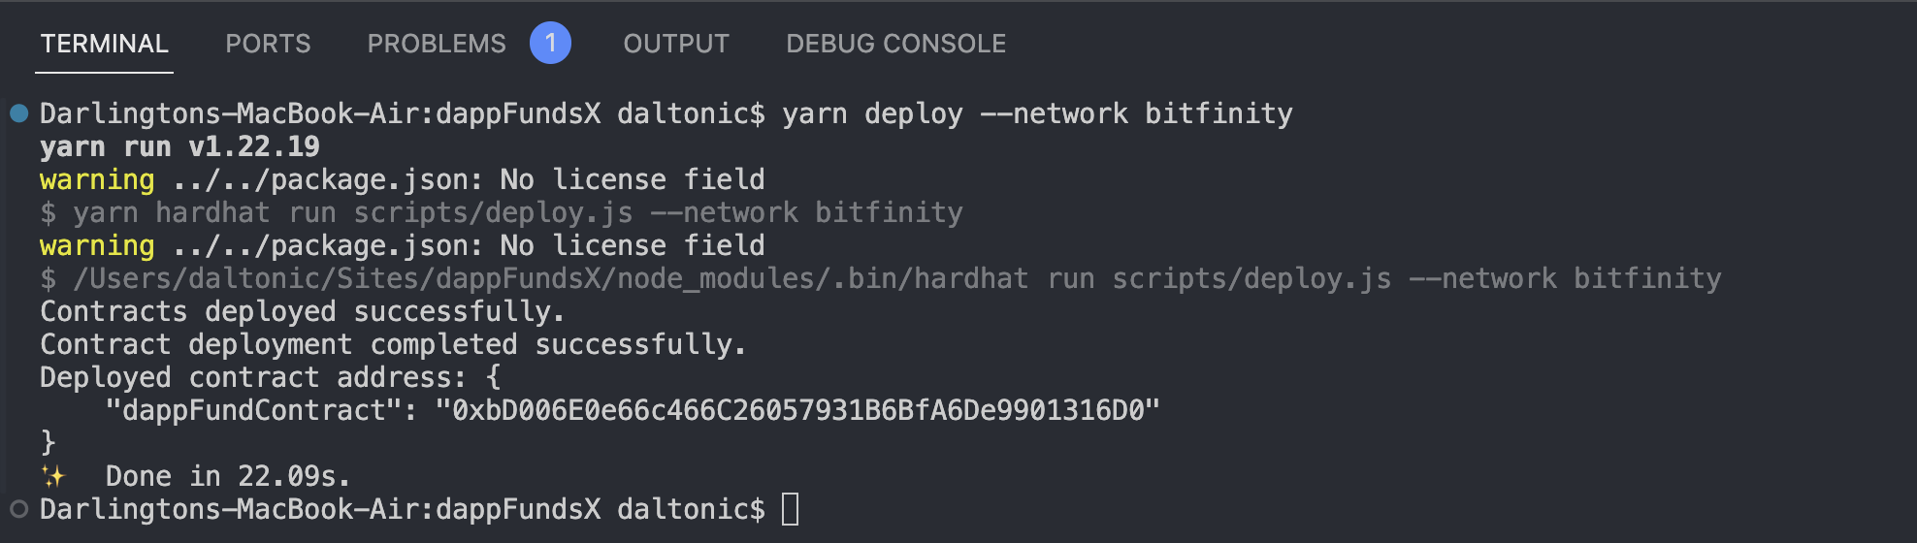Click the sparkle icon beside Done
Image resolution: width=1917 pixels, height=543 pixels.
tap(52, 476)
